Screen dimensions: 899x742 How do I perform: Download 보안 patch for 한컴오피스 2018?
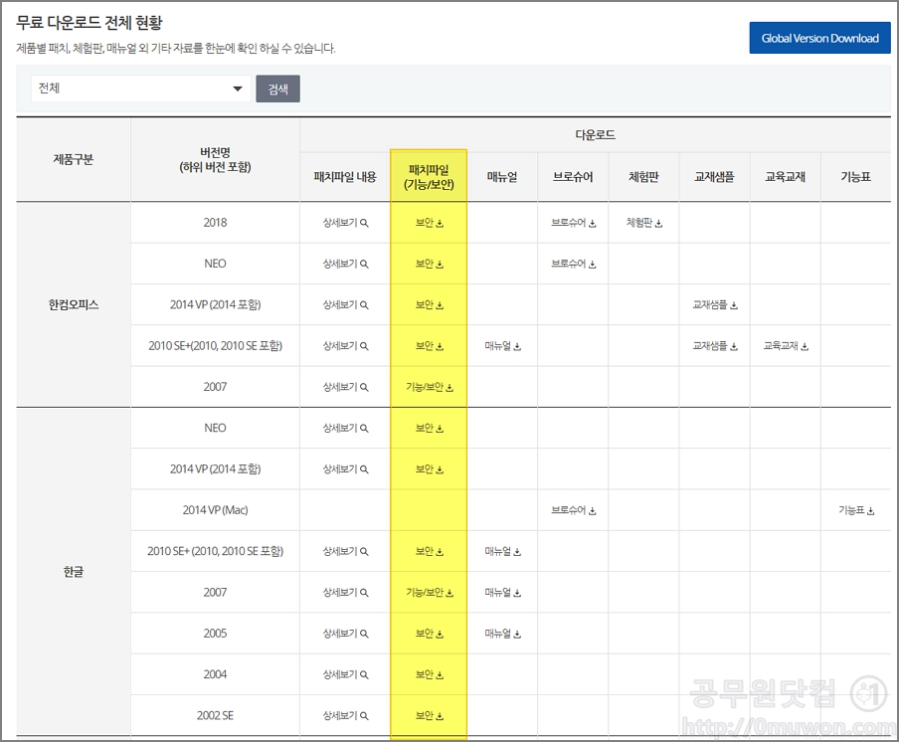(x=430, y=223)
